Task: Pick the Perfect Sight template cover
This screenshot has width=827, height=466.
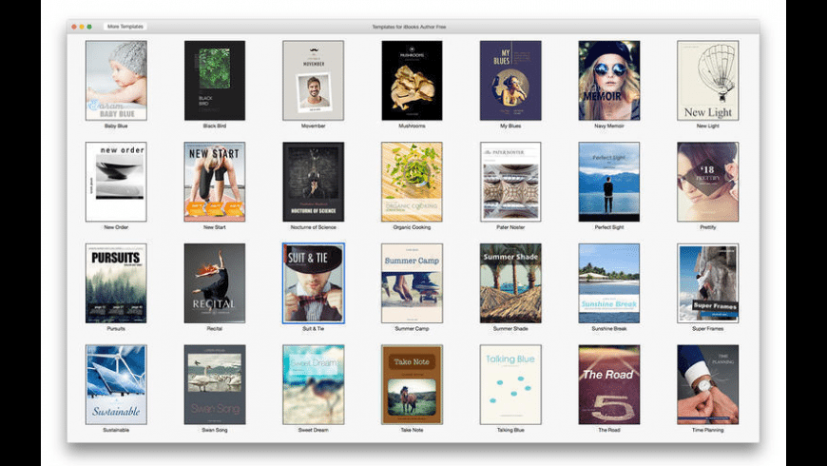Action: (x=609, y=182)
